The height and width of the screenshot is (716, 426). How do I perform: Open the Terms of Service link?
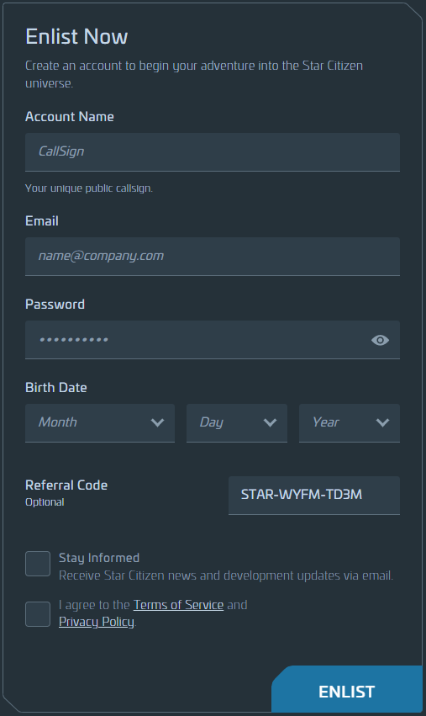point(178,605)
